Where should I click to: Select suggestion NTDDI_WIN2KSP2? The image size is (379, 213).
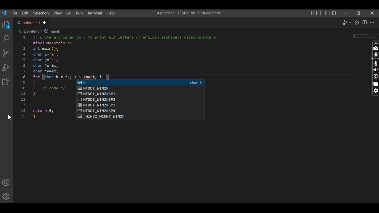(141, 99)
